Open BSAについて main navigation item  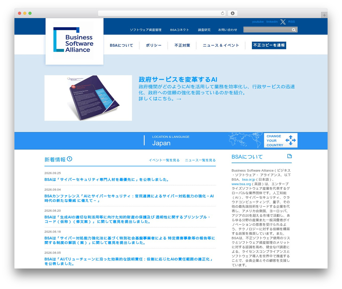coord(121,45)
